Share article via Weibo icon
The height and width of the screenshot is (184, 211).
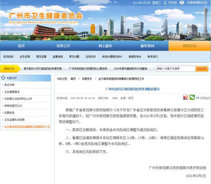(x=186, y=98)
